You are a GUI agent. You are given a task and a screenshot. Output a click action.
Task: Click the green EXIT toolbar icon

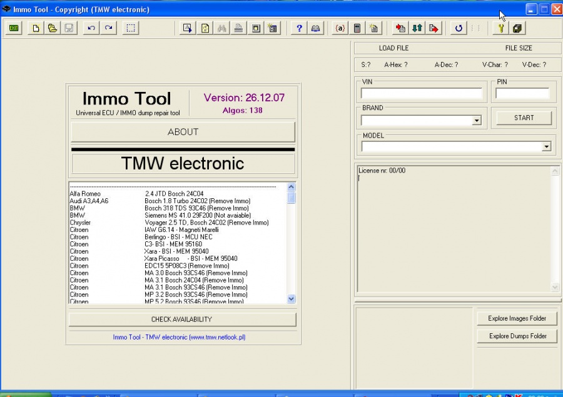coord(14,28)
